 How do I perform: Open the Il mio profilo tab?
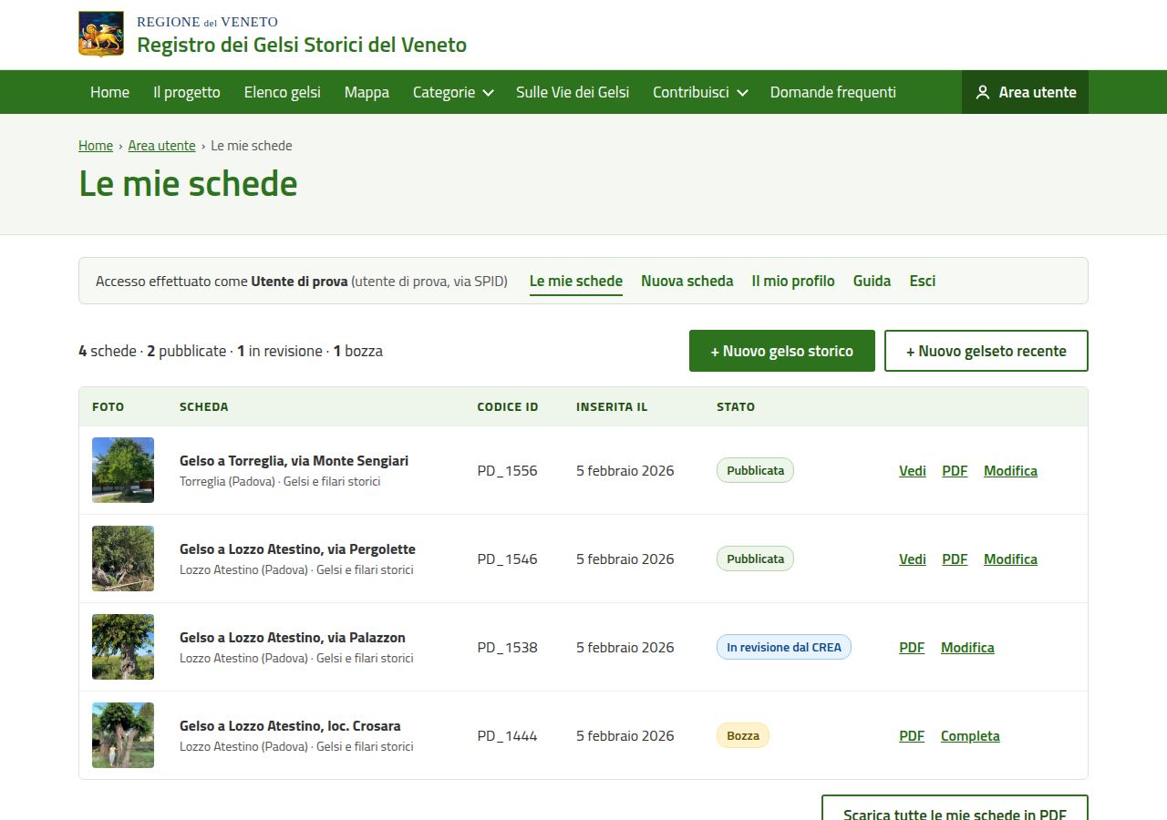pos(793,282)
